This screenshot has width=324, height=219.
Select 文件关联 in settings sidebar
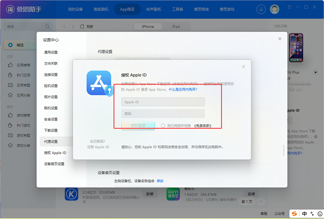(x=51, y=64)
